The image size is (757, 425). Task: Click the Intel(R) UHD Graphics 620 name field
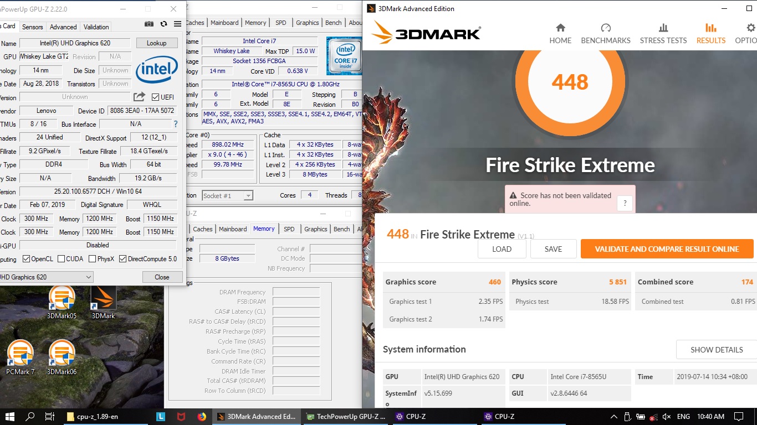75,43
